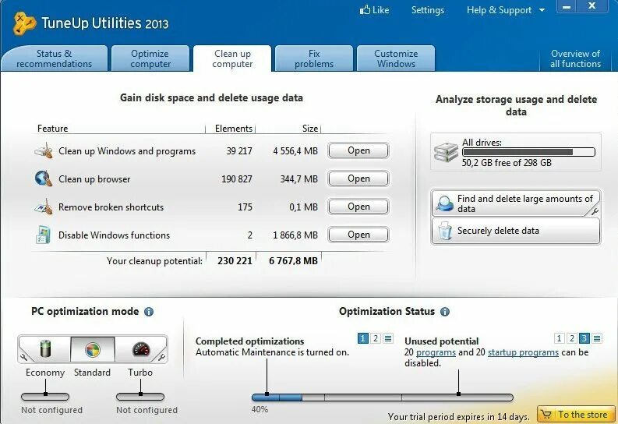This screenshot has width=618, height=424.
Task: Show list view for Completed optimizations
Action: pos(388,338)
